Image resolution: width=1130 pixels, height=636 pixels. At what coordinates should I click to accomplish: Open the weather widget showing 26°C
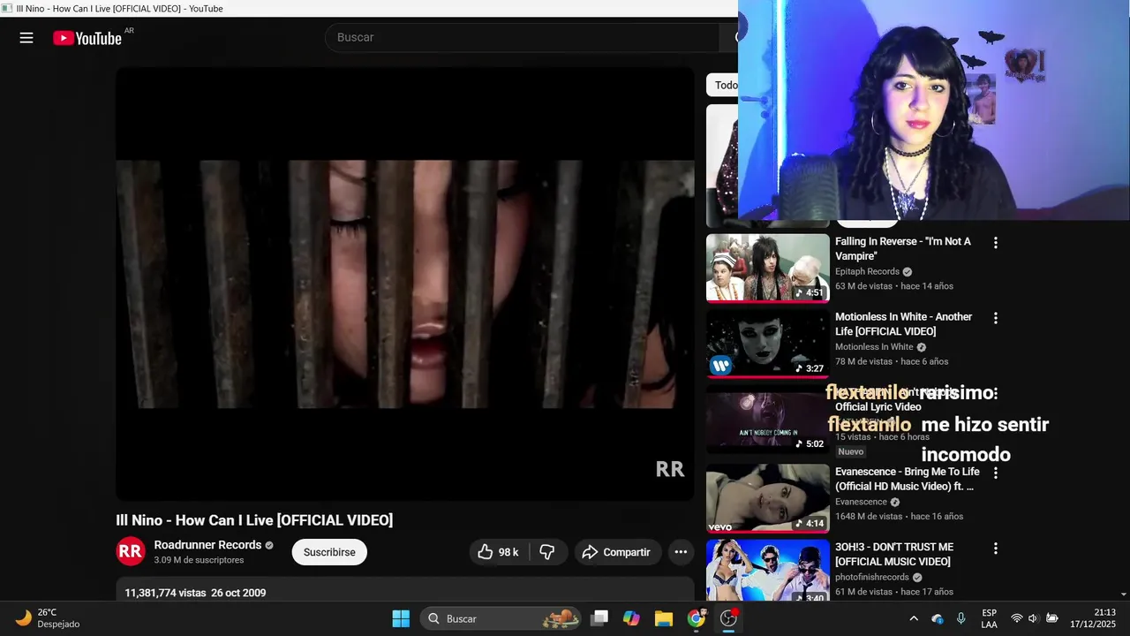click(x=49, y=618)
